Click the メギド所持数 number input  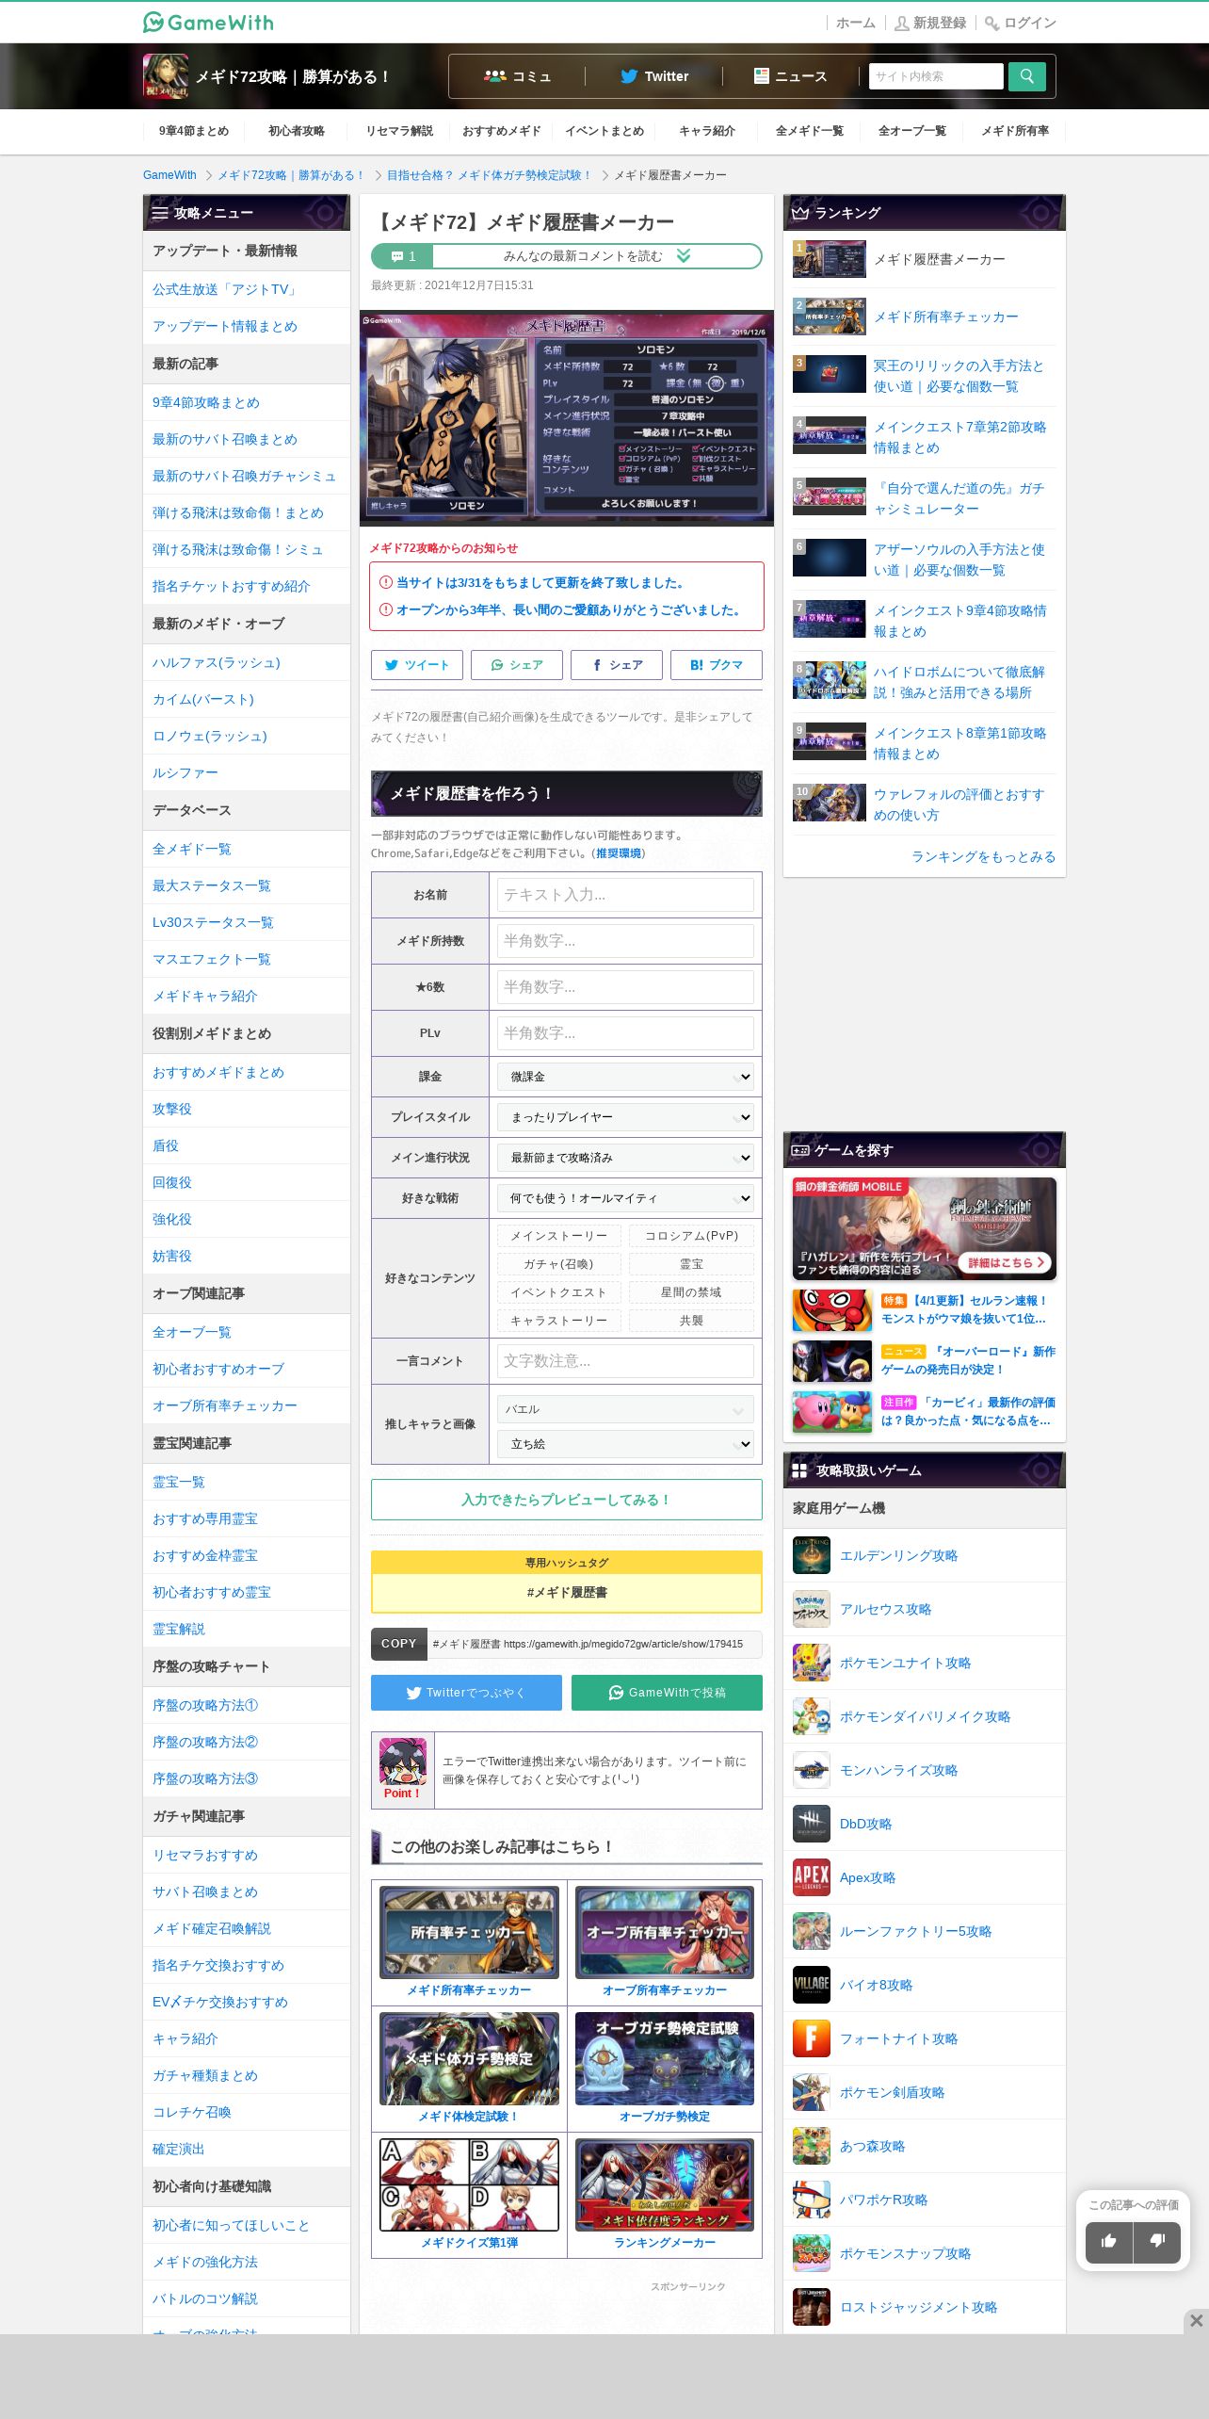coord(625,941)
